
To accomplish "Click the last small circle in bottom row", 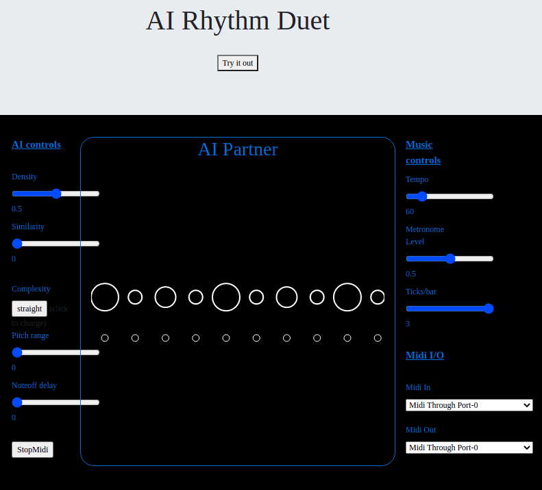I will [378, 338].
